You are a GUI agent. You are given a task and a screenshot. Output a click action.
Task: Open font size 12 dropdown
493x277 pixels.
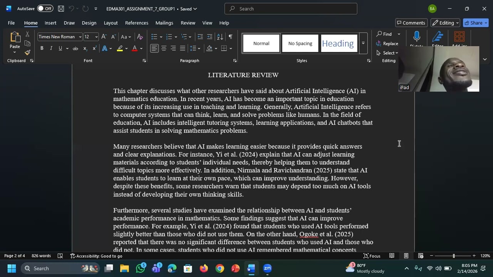(x=96, y=37)
